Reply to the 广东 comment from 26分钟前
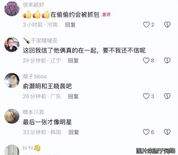Image resolution: width=178 pixels, height=155 pixels. [x=73, y=96]
